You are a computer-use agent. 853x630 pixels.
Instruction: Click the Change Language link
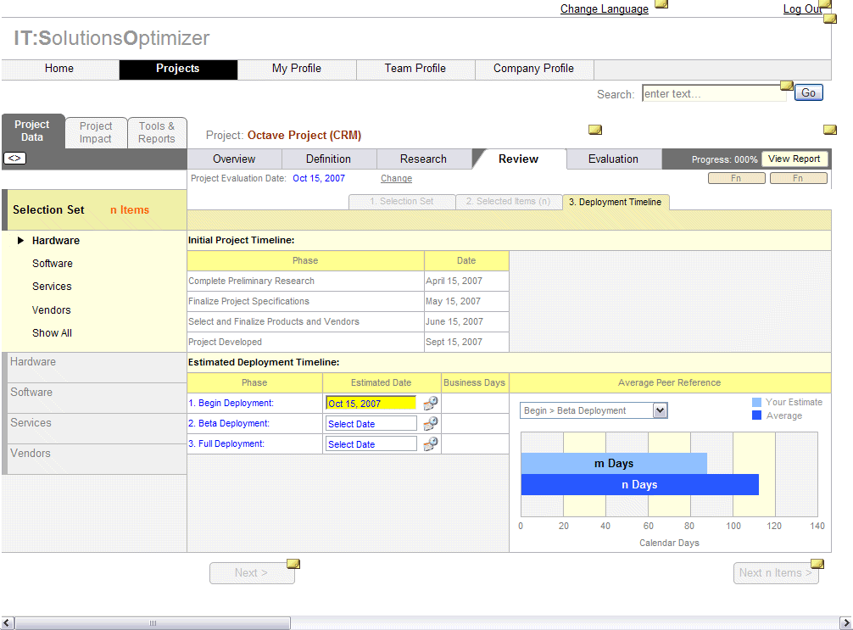click(605, 9)
